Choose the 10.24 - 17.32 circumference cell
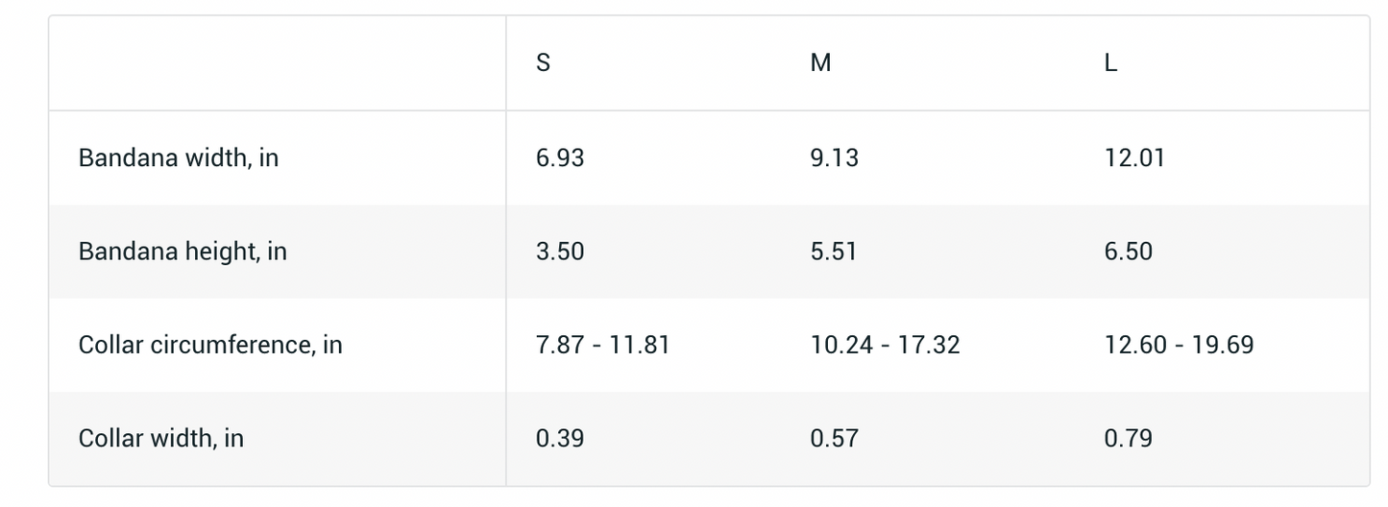 click(885, 345)
